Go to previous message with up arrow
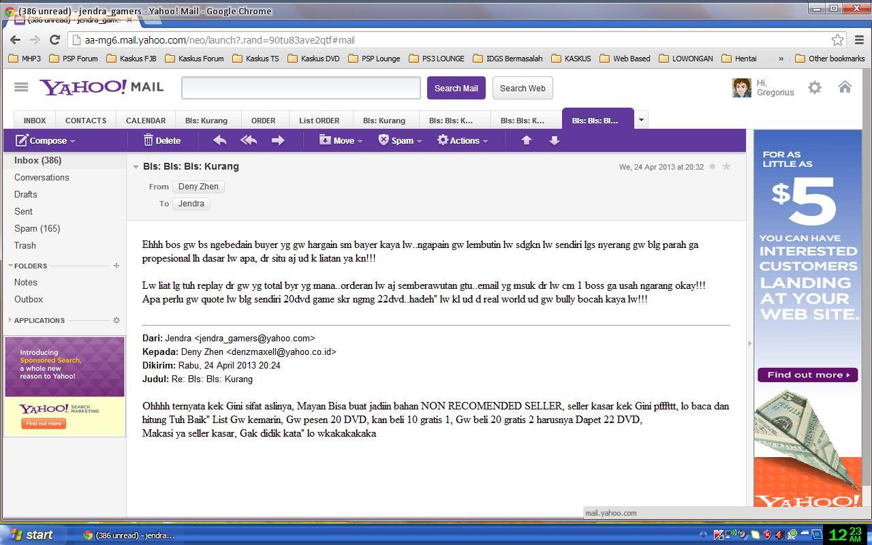The height and width of the screenshot is (545, 872). (526, 140)
